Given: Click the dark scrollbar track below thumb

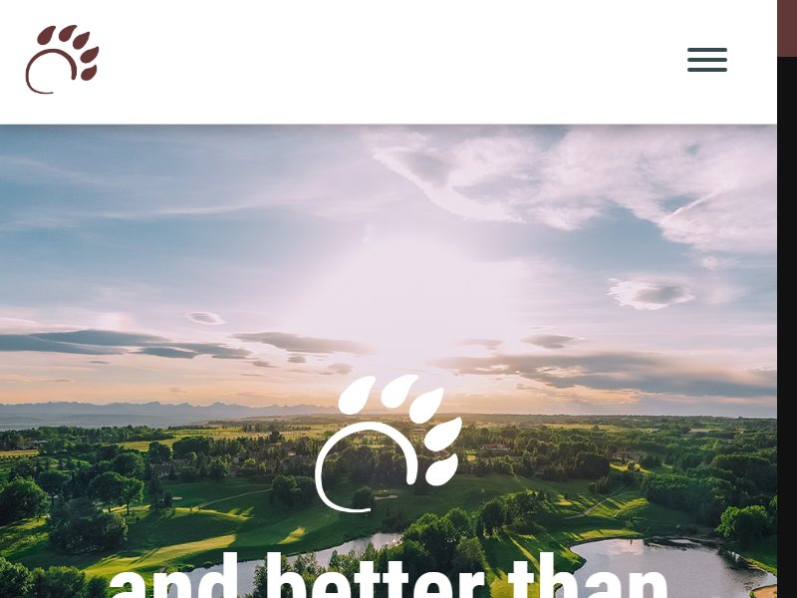Looking at the screenshot, I should coord(787,327).
